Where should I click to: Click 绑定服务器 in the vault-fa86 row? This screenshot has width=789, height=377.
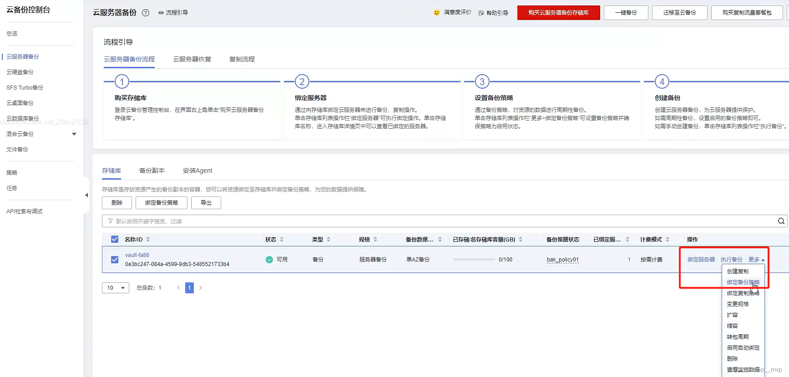(x=701, y=260)
